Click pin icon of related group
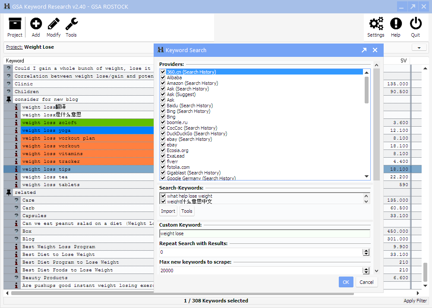The height and width of the screenshot is (308, 432). click(x=9, y=192)
